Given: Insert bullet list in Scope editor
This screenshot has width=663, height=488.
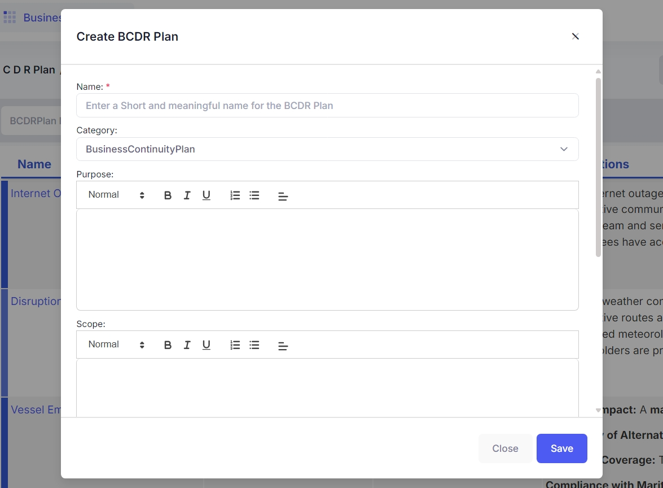Looking at the screenshot, I should (x=254, y=345).
